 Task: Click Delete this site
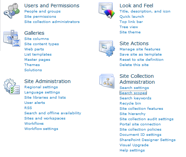(x=134, y=65)
